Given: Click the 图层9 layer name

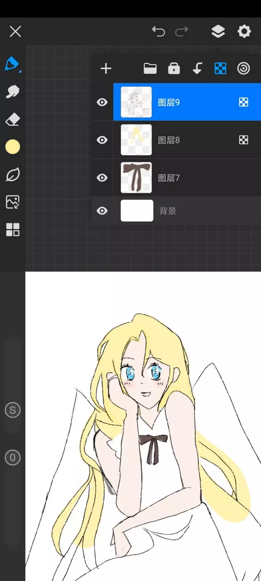Looking at the screenshot, I should tap(169, 102).
